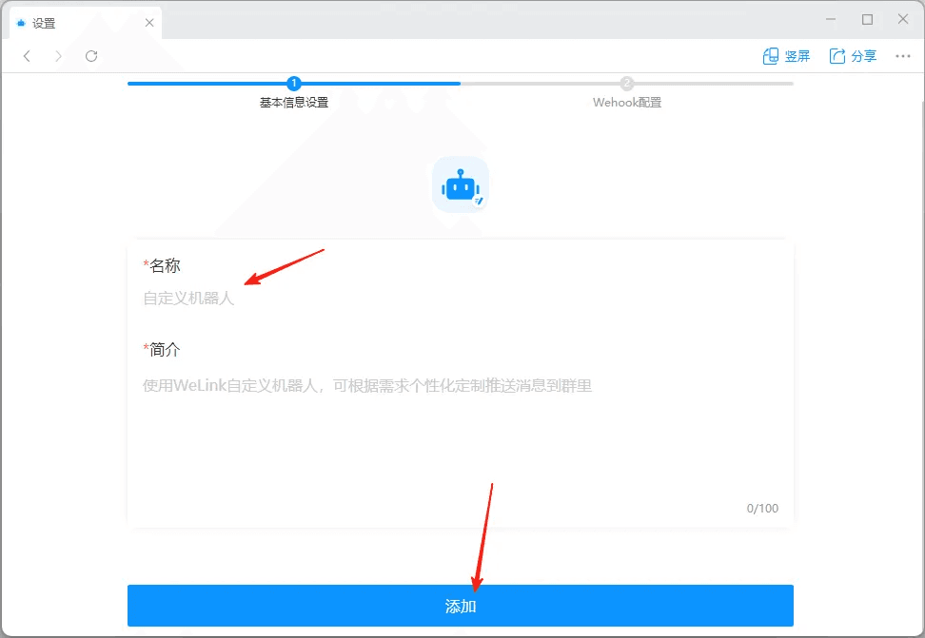Viewport: 925px width, 638px height.
Task: Maximize the settings window
Action: point(867,20)
